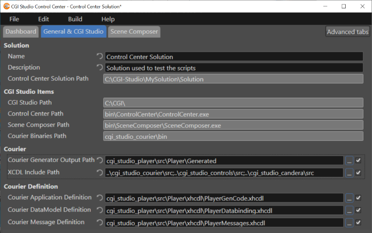Screen dimensions: 372x233
Task: Open the Build menu
Action: click(x=75, y=19)
